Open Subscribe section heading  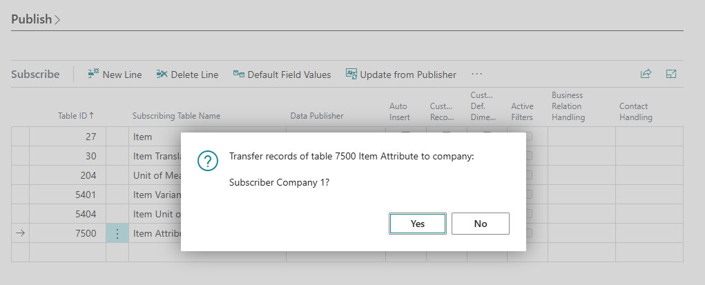pyautogui.click(x=35, y=75)
